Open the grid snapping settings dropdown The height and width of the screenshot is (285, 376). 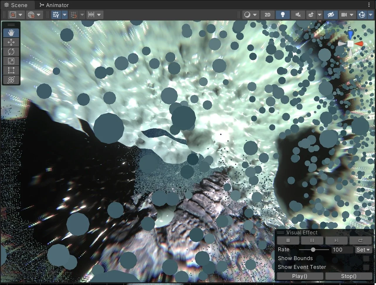82,15
